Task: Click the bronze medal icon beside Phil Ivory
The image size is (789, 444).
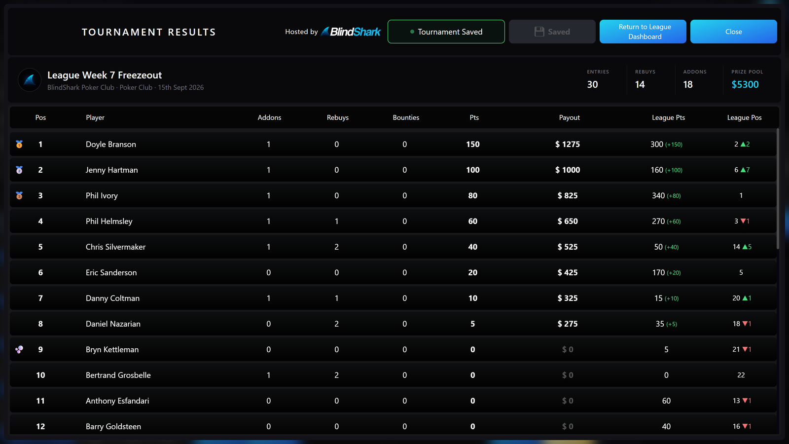Action: click(x=19, y=195)
